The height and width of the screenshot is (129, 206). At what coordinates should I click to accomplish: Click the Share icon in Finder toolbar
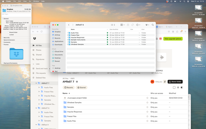point(128,25)
